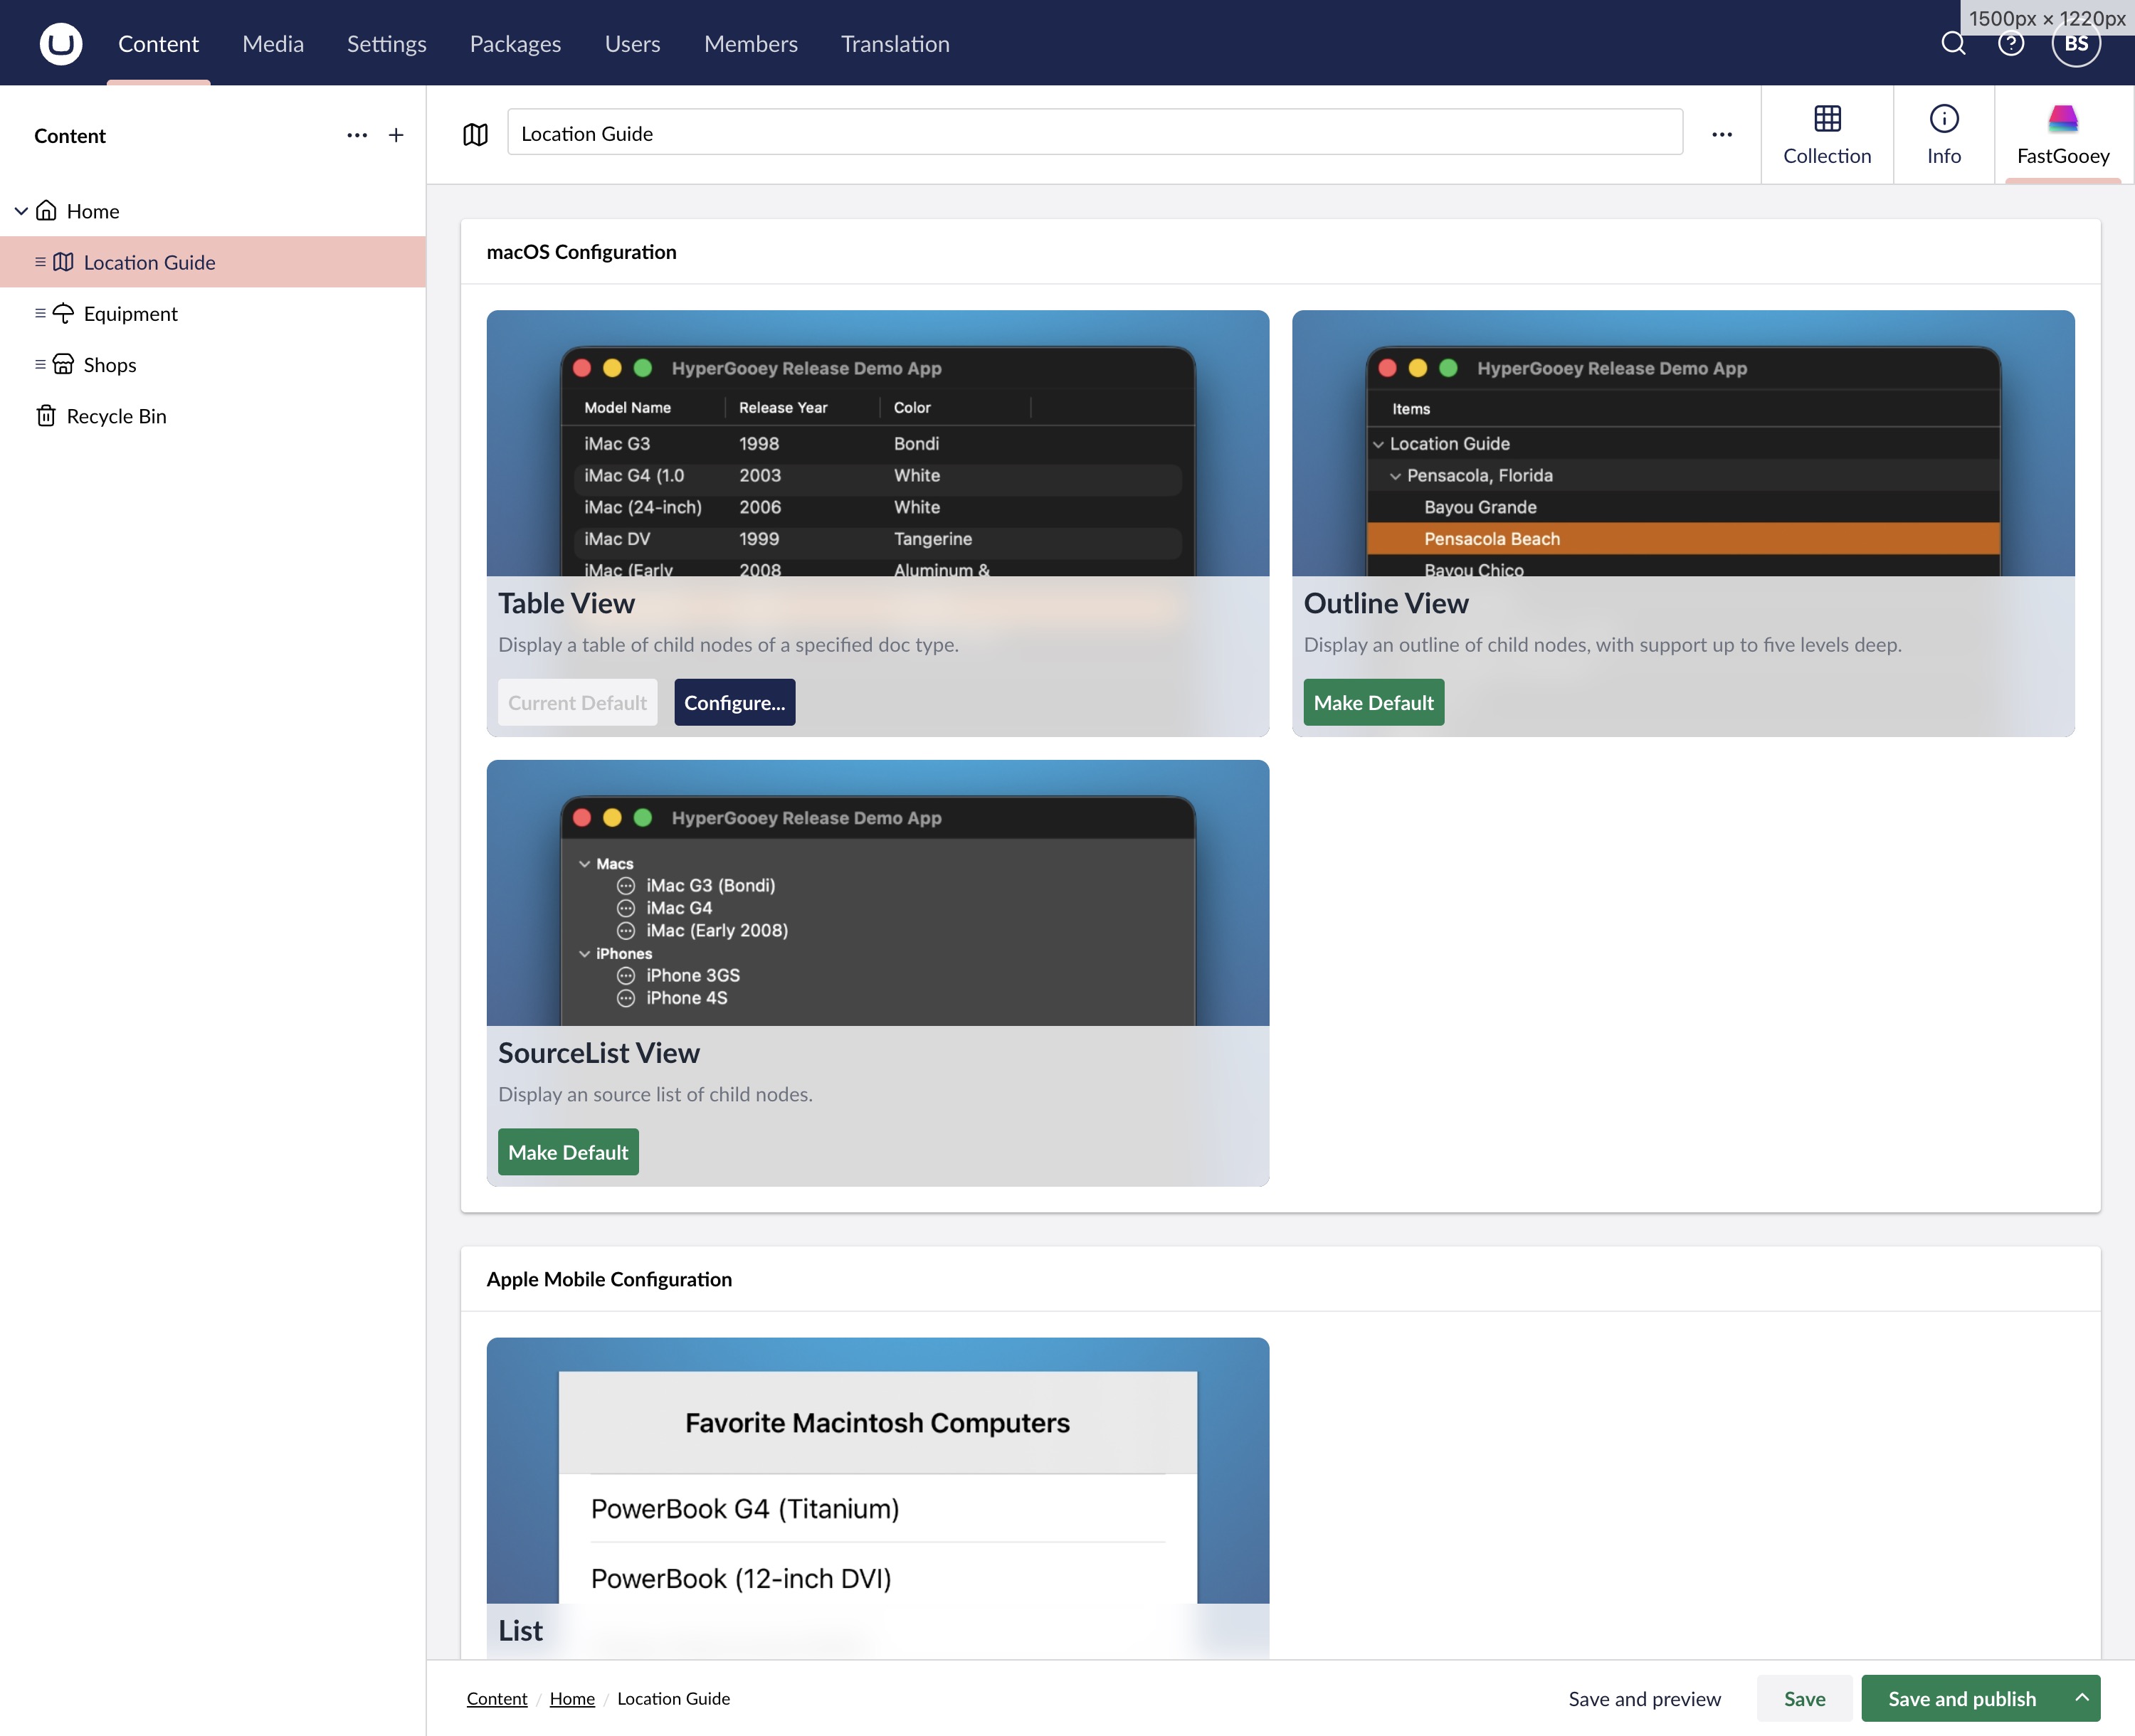Click the Location Guide name input field
2135x1736 pixels.
tap(1095, 133)
